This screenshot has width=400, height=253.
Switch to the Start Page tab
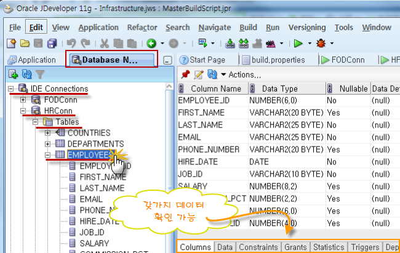202,60
